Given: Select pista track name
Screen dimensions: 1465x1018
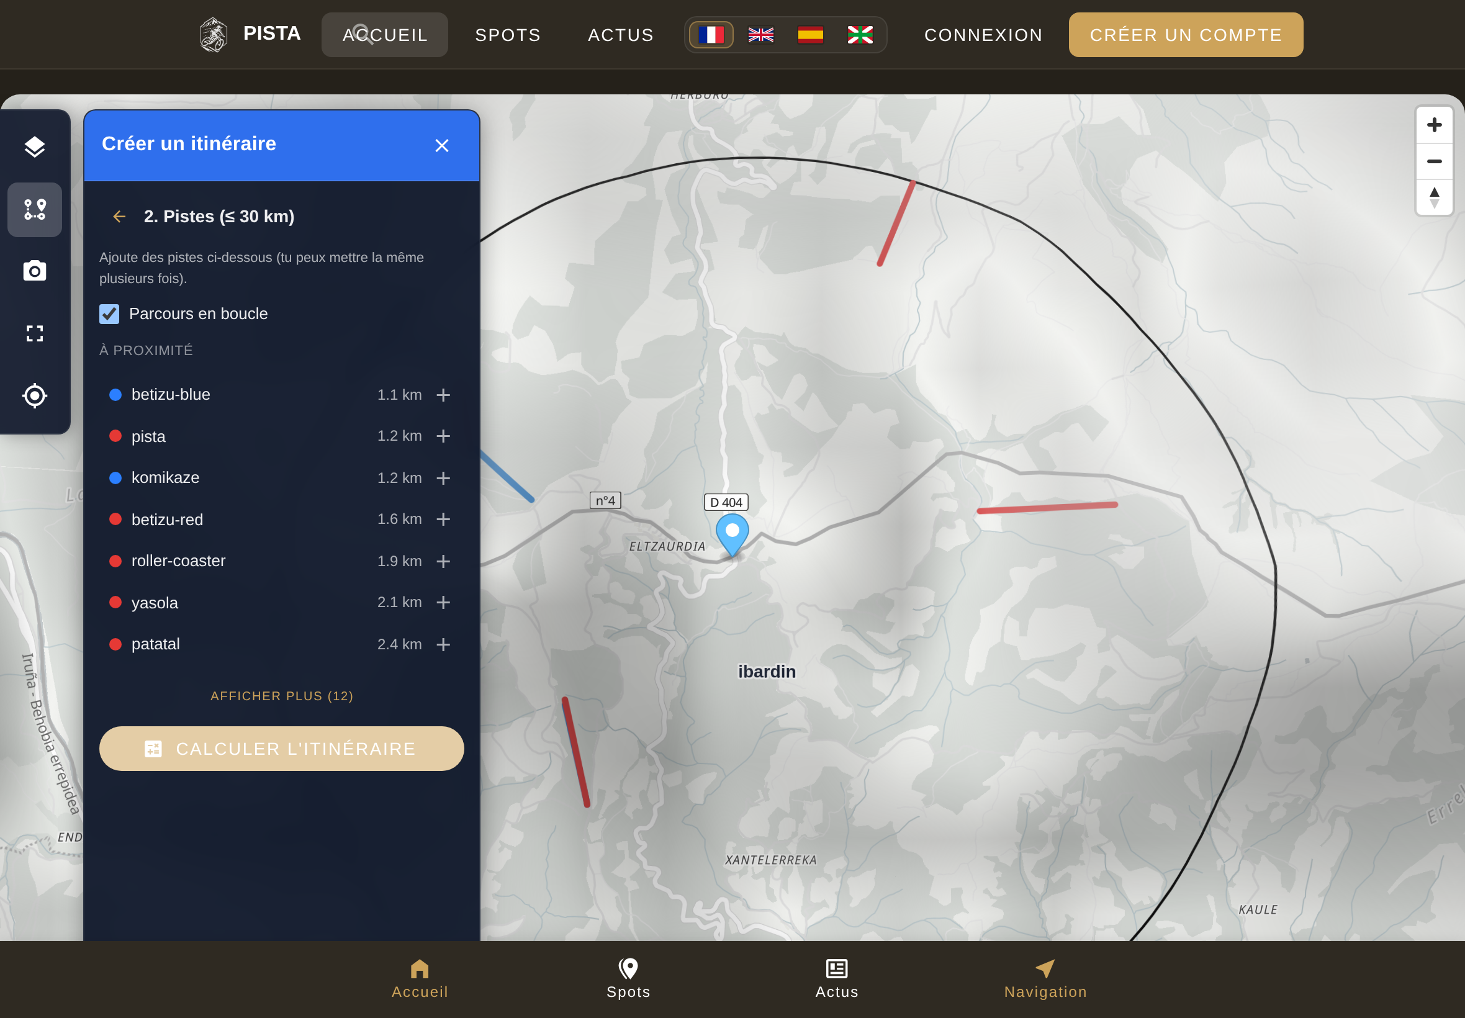Looking at the screenshot, I should pyautogui.click(x=148, y=436).
